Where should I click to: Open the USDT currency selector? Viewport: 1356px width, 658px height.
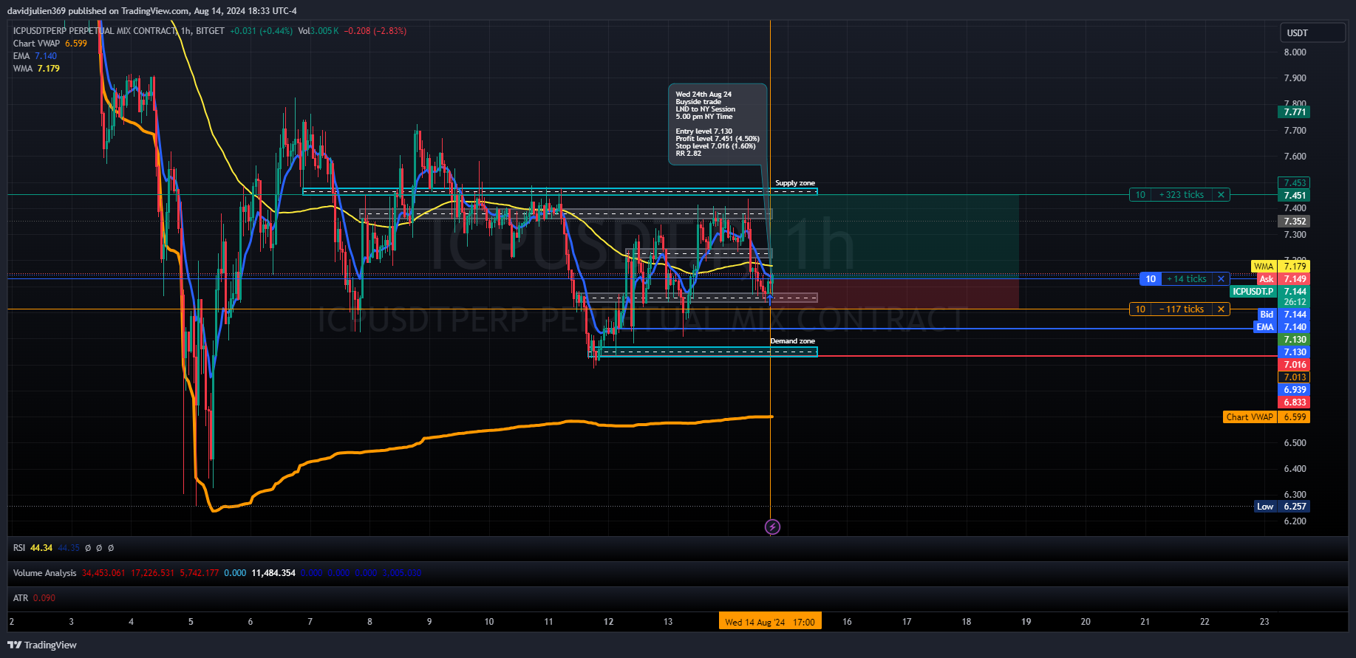tap(1312, 32)
